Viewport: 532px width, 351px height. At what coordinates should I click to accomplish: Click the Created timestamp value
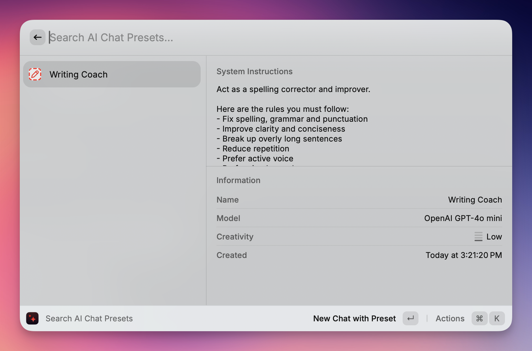pyautogui.click(x=463, y=255)
